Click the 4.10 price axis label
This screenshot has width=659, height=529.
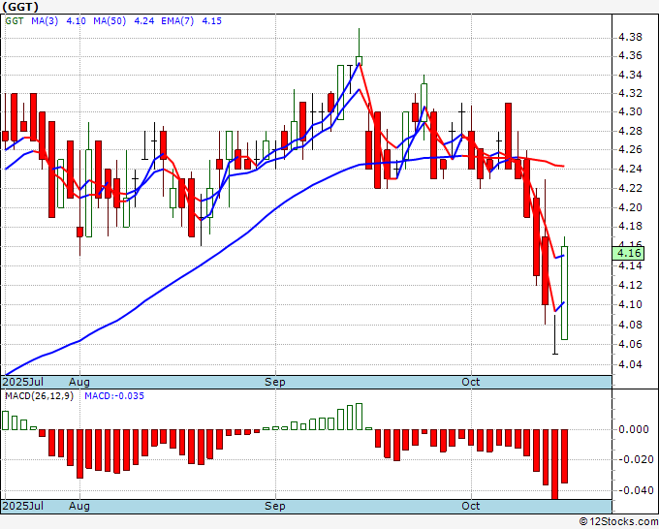pos(631,304)
